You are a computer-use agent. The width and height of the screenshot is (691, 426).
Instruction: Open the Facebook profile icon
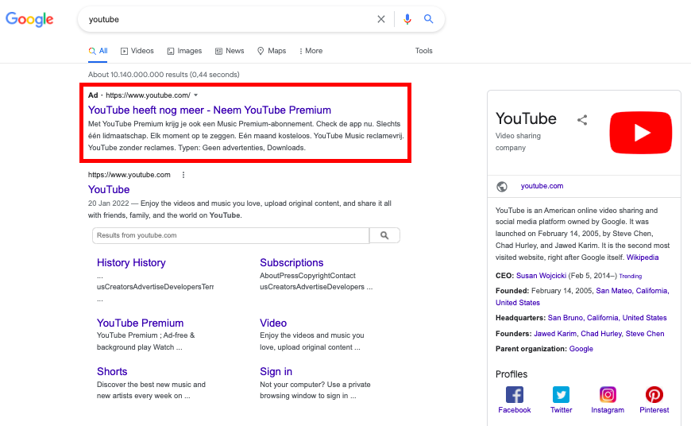pyautogui.click(x=515, y=394)
